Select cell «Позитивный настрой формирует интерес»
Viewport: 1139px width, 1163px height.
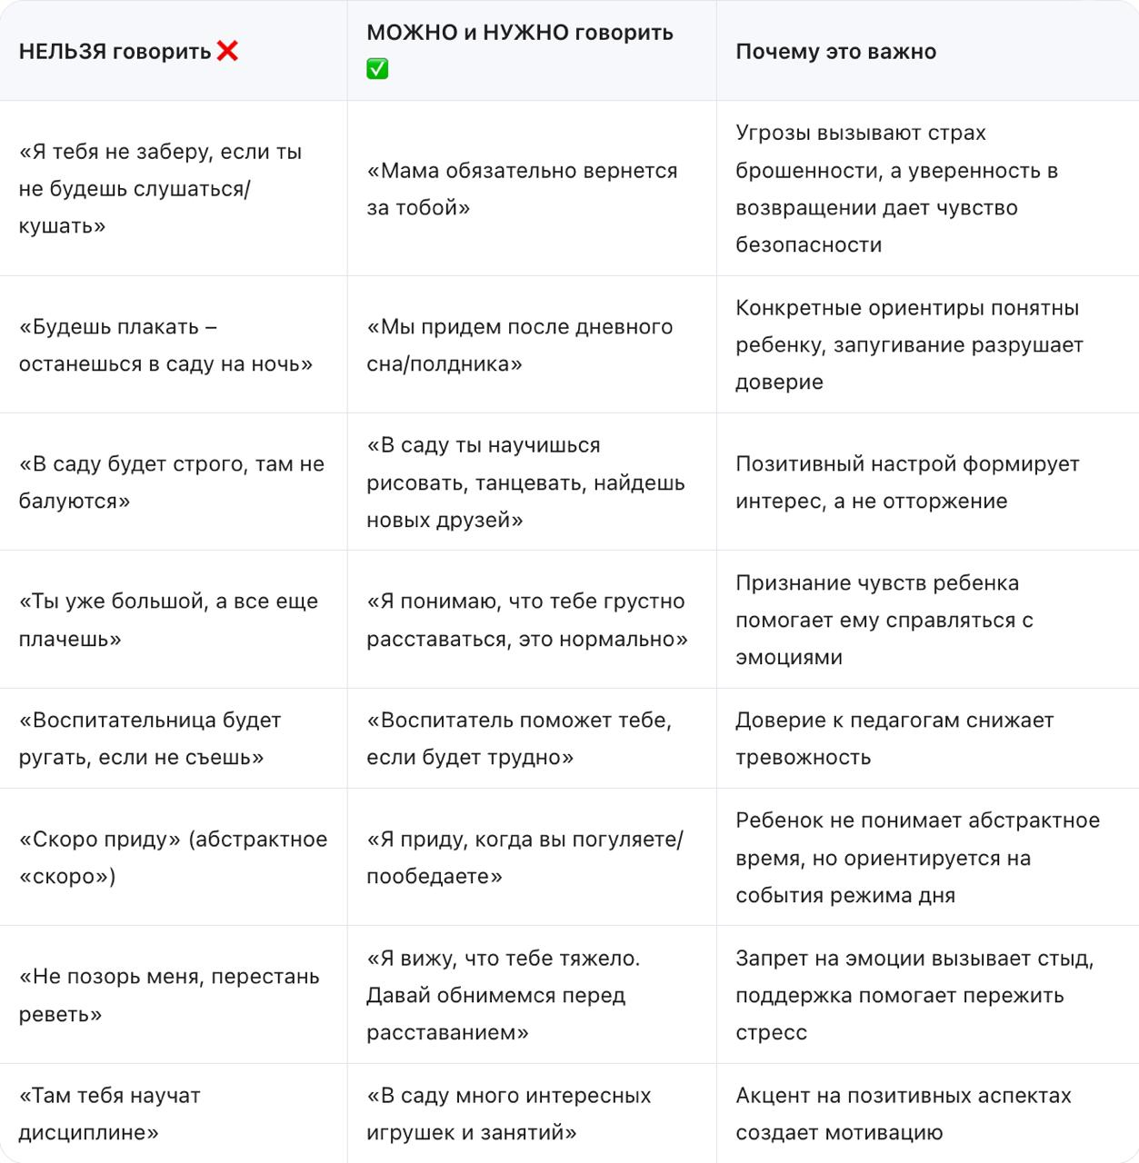point(927,482)
